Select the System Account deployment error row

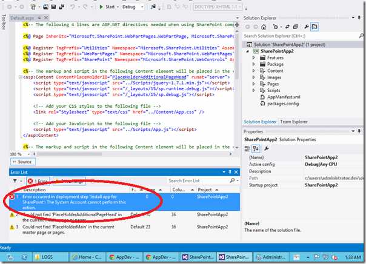[124, 202]
